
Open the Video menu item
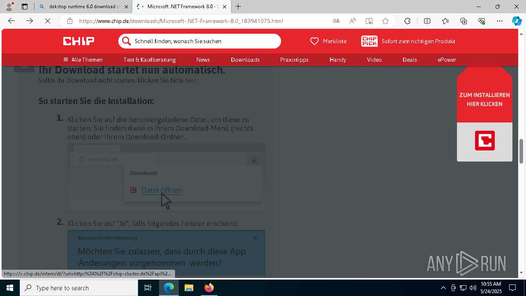(x=374, y=60)
